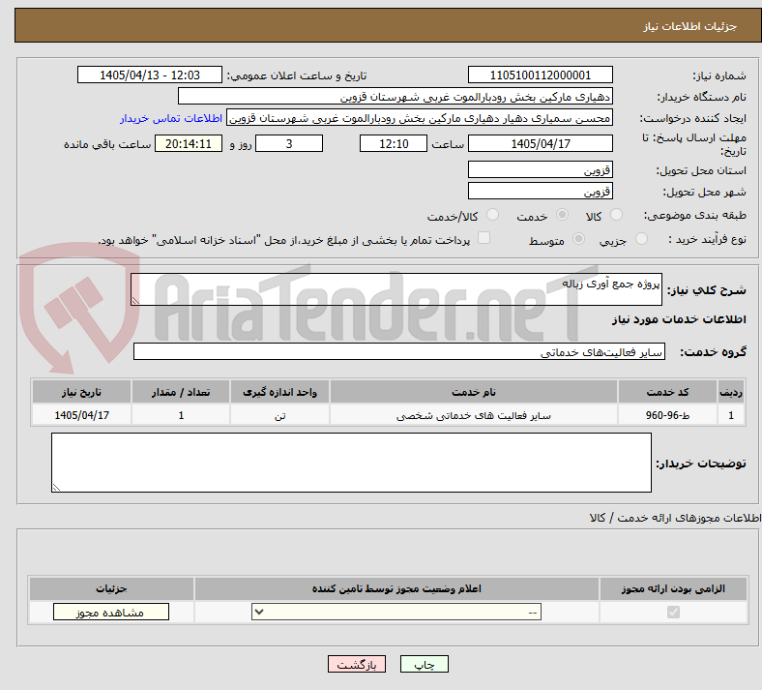Click the چاپ print button
Viewport: 762px width, 690px height.
coord(425,664)
